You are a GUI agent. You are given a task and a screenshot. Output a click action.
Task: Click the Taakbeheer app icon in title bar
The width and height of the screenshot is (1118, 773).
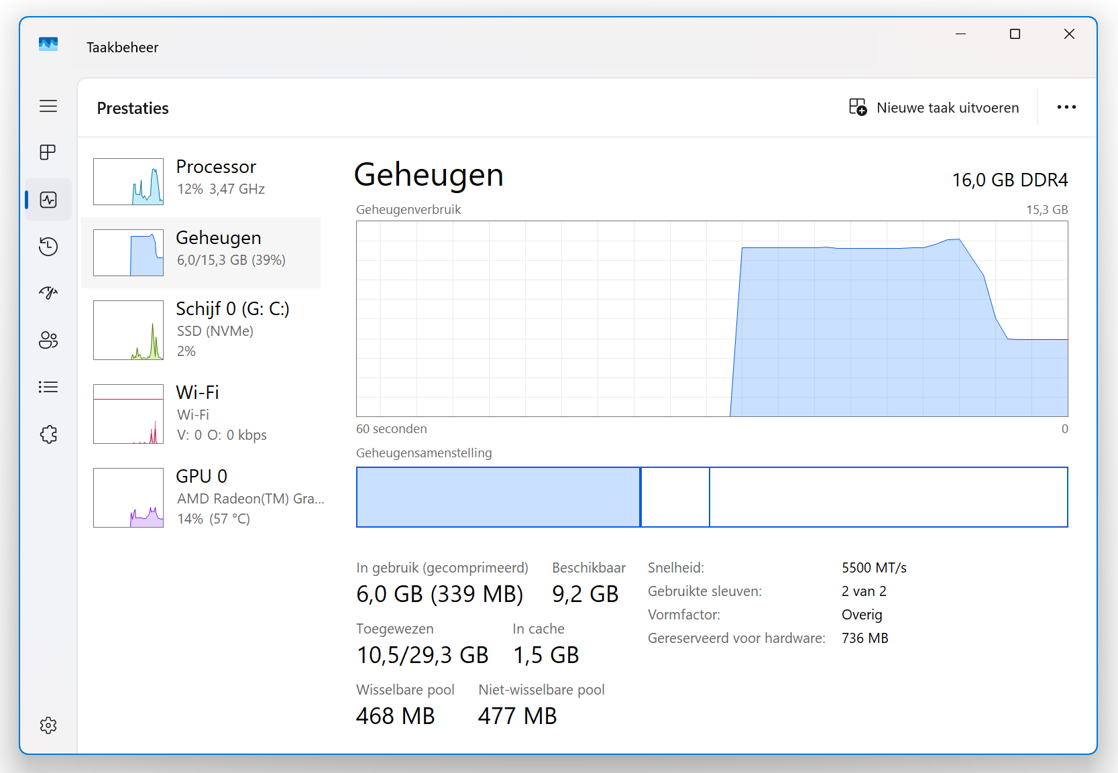point(48,44)
